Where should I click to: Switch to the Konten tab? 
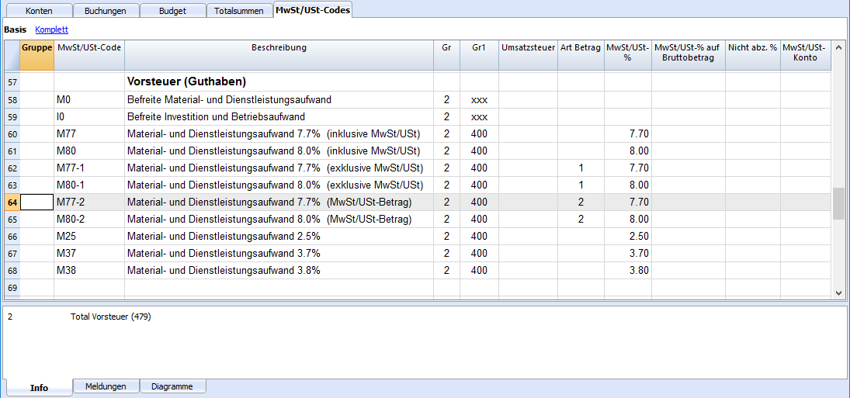(39, 11)
